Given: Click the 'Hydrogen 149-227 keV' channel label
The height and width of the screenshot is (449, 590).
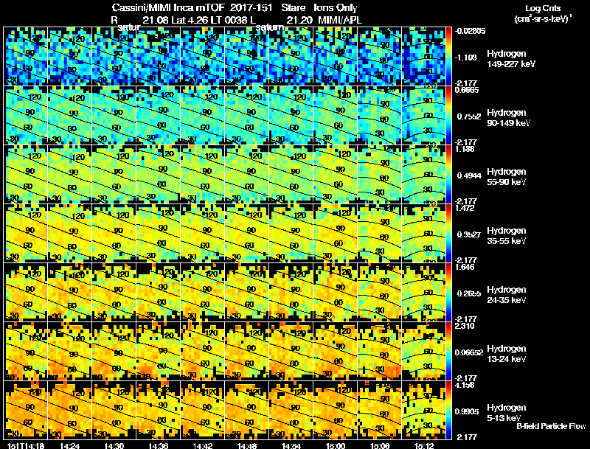Looking at the screenshot, I should point(510,59).
